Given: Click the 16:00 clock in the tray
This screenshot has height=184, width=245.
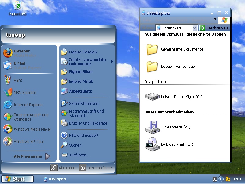Looking at the screenshot, I should pyautogui.click(x=236, y=179).
